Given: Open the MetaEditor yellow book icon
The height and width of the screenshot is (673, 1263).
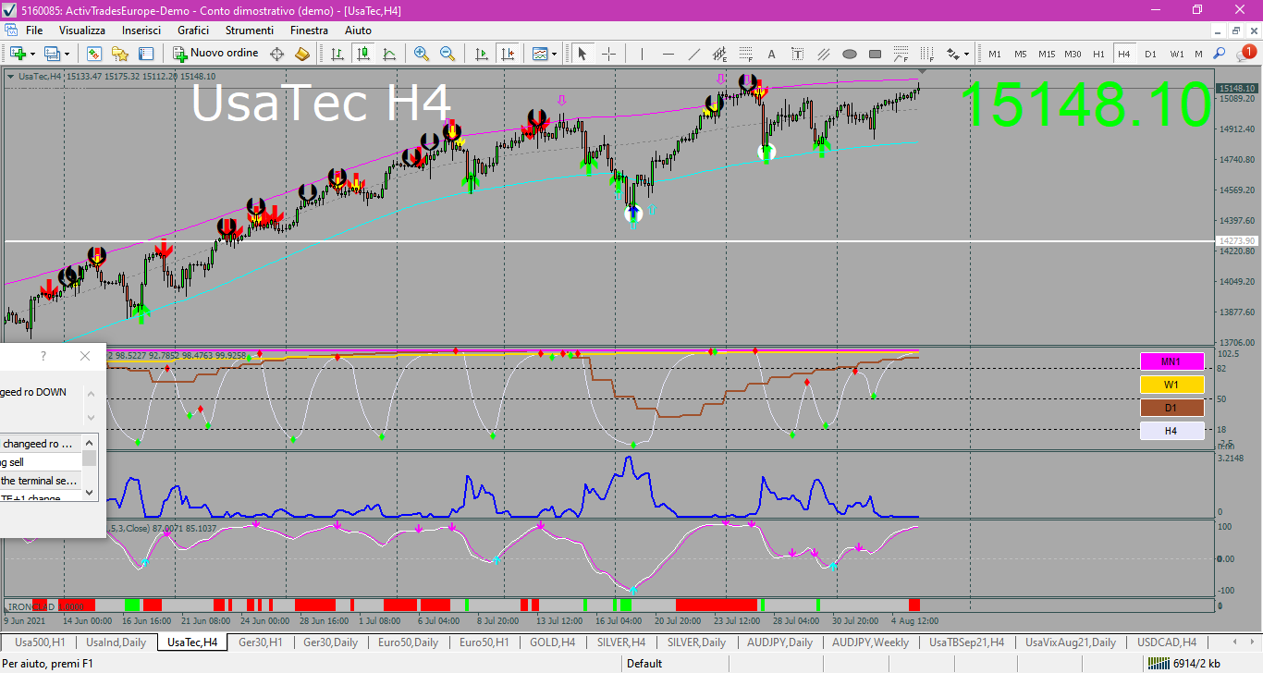Looking at the screenshot, I should click(x=302, y=54).
